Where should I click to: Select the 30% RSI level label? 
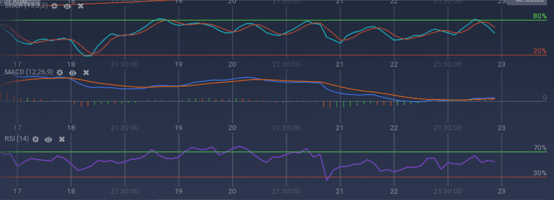click(x=540, y=173)
